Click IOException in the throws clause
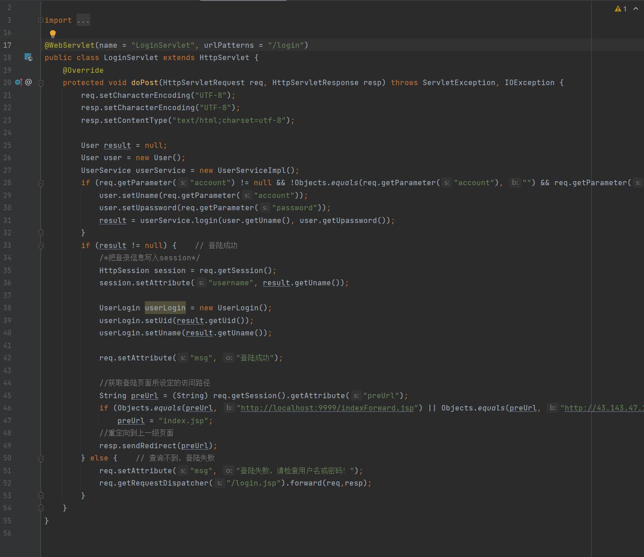 [530, 83]
